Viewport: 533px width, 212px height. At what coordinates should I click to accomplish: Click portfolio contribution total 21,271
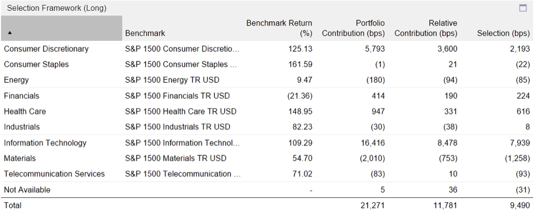tap(373, 205)
